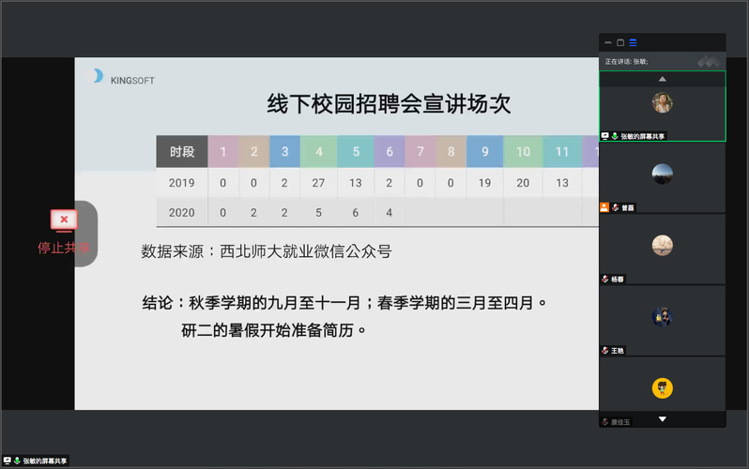Screen dimensions: 749x469
Task: Toggle muted microphone icon next to 杨蓉
Action: 605,280
